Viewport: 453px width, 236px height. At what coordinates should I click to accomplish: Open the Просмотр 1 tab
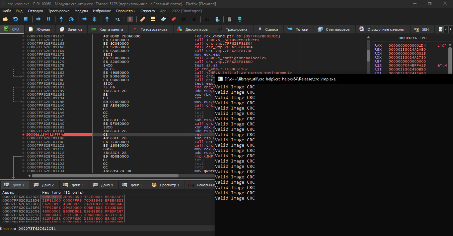tap(166, 185)
